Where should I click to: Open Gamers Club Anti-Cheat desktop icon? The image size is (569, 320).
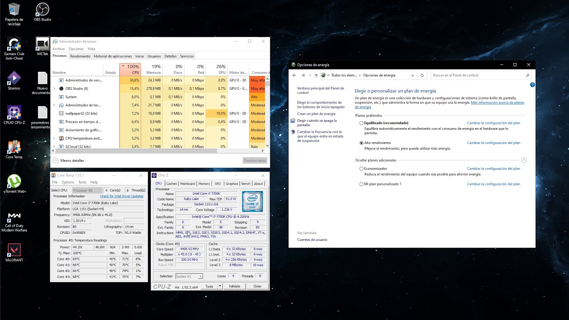(14, 49)
